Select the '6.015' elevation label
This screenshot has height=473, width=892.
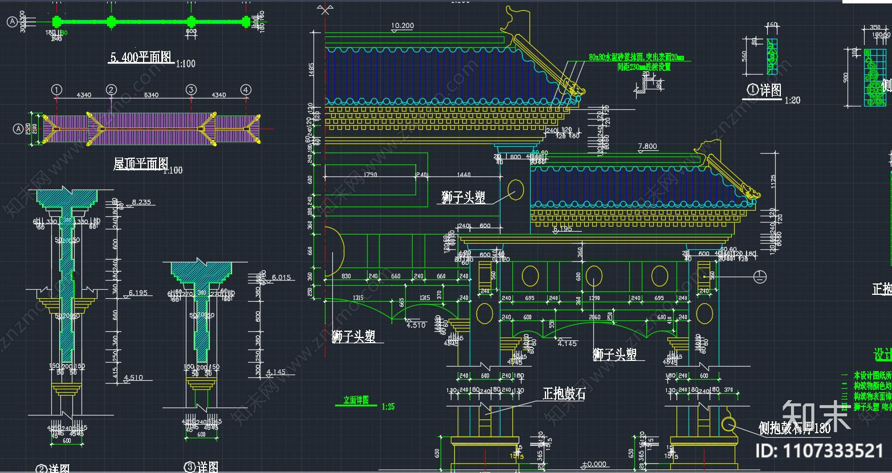coord(281,277)
